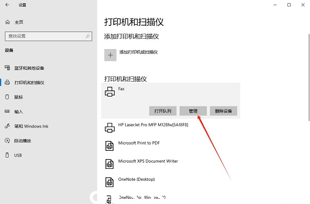Click the keyboard icon beside 输入
This screenshot has width=310, height=204.
pyautogui.click(x=7, y=111)
